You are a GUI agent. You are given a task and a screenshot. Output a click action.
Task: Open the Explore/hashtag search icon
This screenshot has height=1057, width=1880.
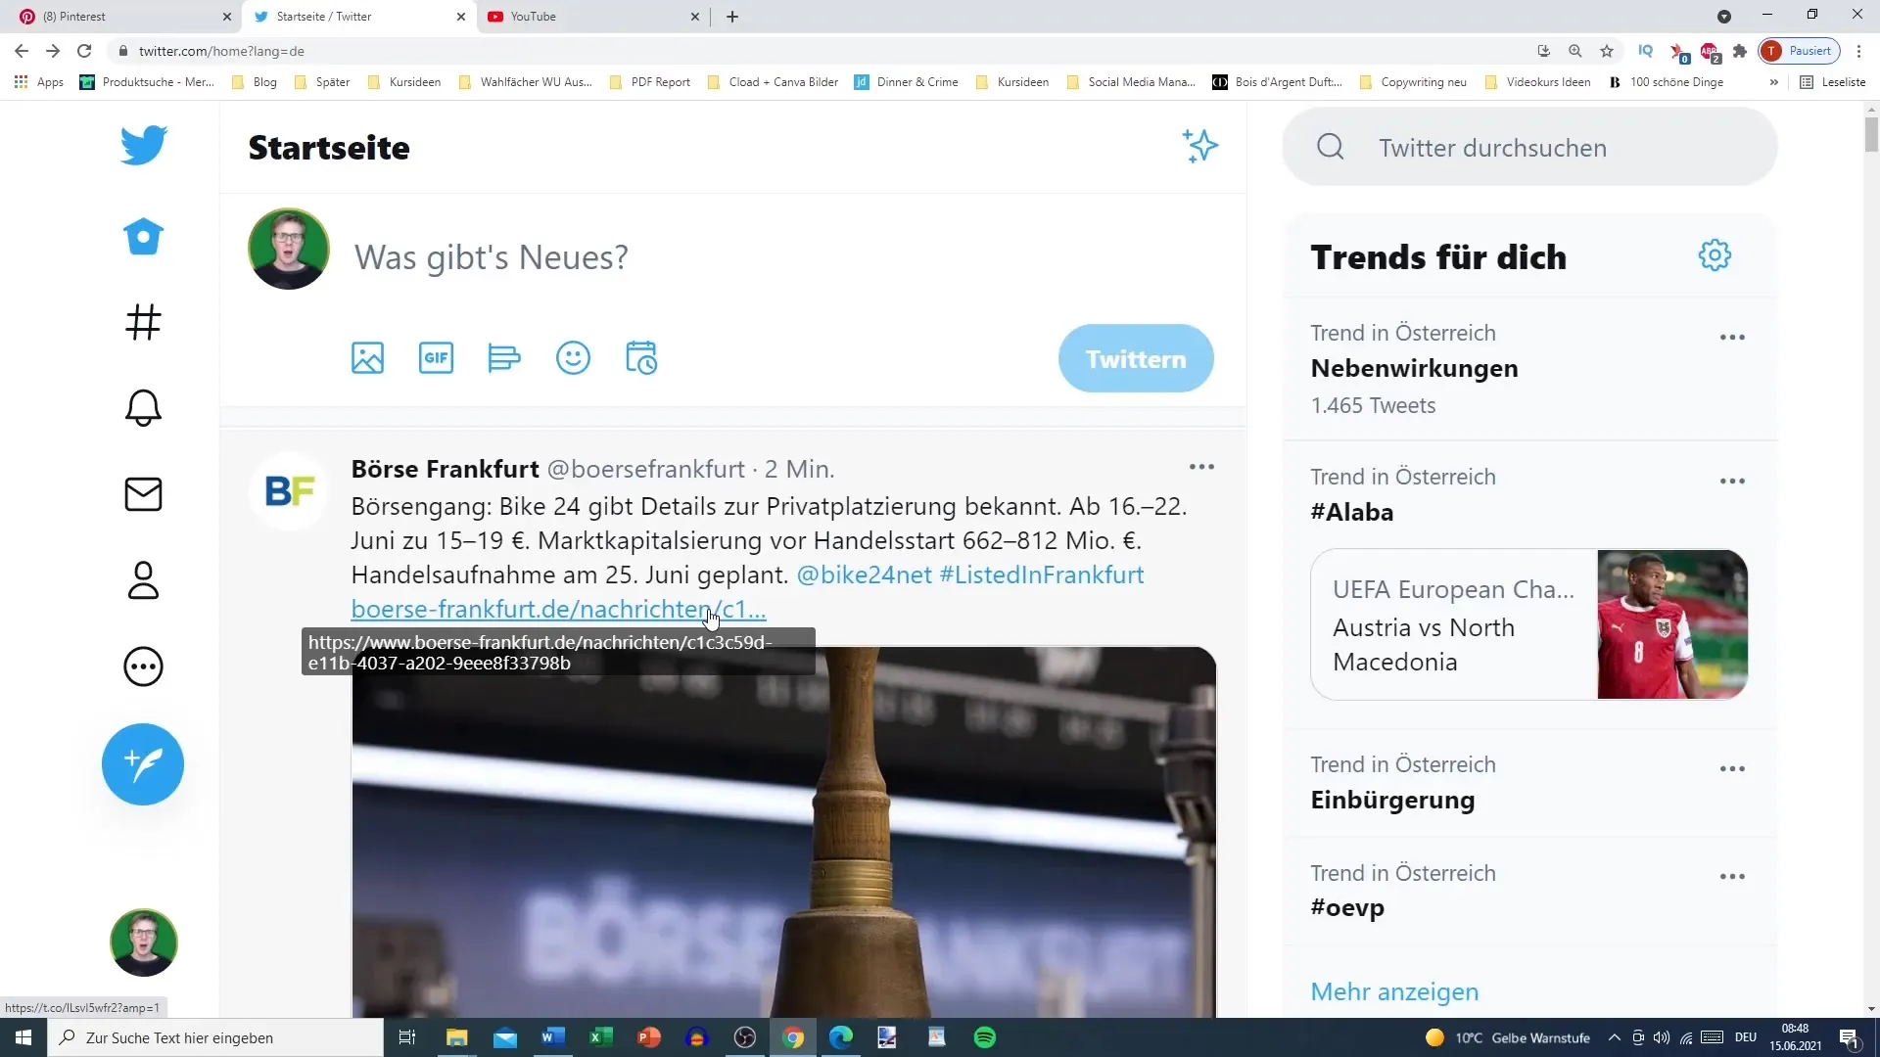[143, 321]
